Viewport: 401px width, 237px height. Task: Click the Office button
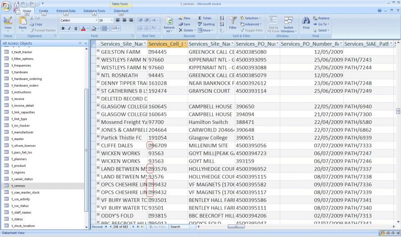[8, 7]
